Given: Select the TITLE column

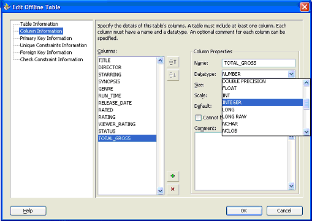Looking at the screenshot, I should click(x=127, y=61).
